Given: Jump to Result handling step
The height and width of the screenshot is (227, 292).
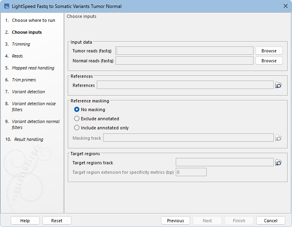Looking at the screenshot, I should click(x=29, y=139).
